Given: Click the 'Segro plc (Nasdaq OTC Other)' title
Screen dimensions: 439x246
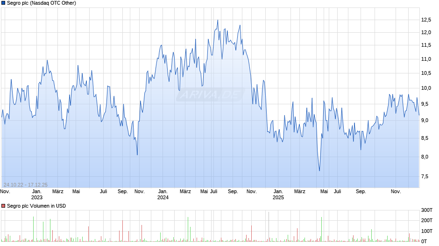Looking at the screenshot, I should [x=42, y=3].
